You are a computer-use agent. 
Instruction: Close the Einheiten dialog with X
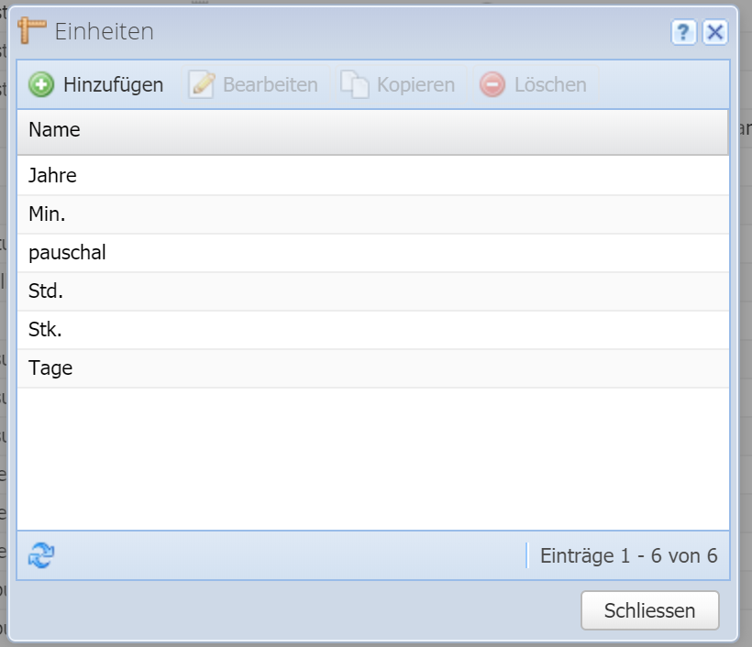[x=715, y=33]
